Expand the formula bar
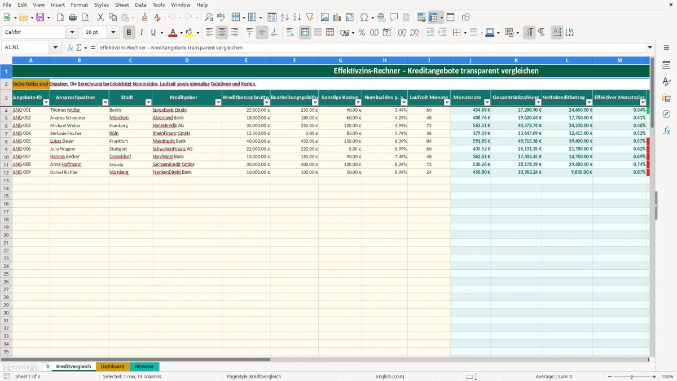The image size is (677, 381). [650, 48]
